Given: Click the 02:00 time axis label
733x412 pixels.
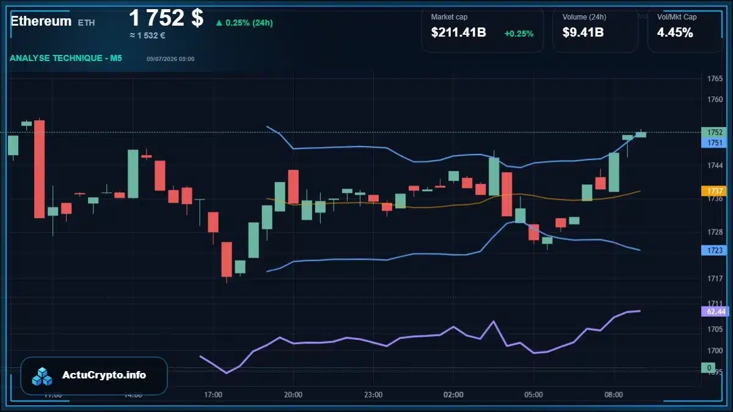Looking at the screenshot, I should pyautogui.click(x=453, y=395).
